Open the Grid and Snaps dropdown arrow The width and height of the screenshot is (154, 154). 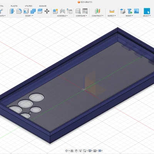102,151
